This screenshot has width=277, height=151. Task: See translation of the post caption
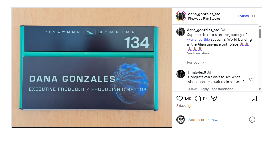click(x=198, y=53)
